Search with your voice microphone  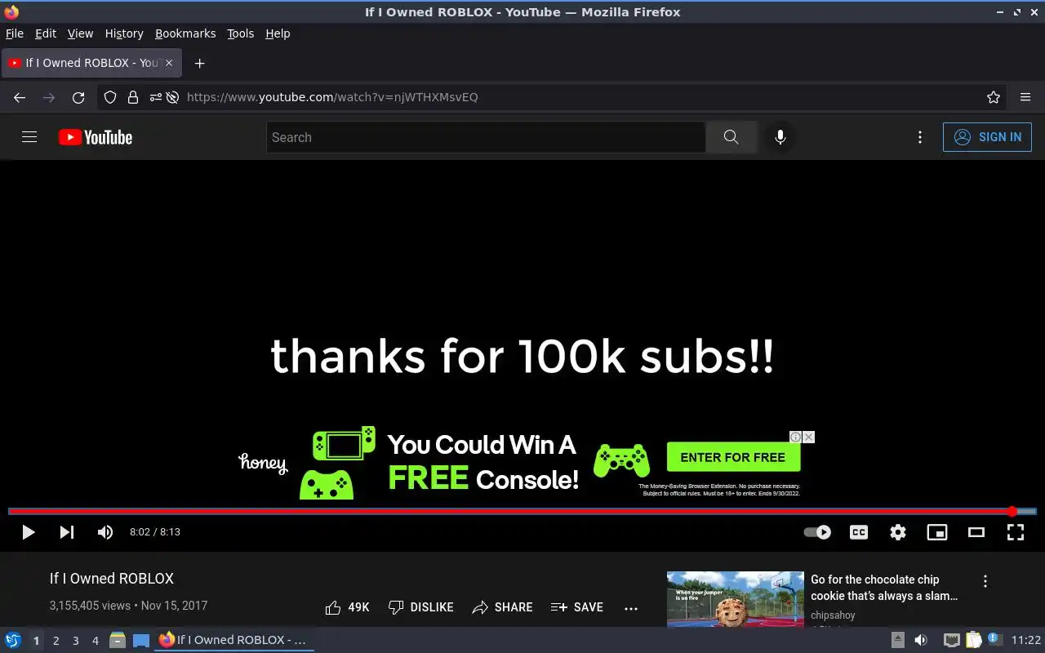coord(780,137)
